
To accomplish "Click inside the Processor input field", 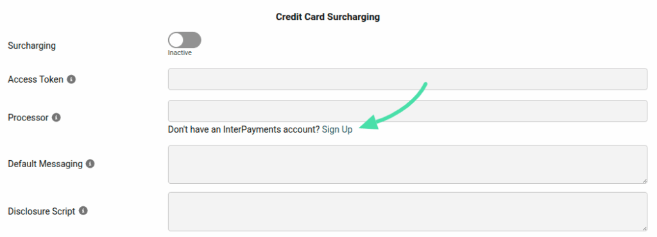I will [407, 111].
